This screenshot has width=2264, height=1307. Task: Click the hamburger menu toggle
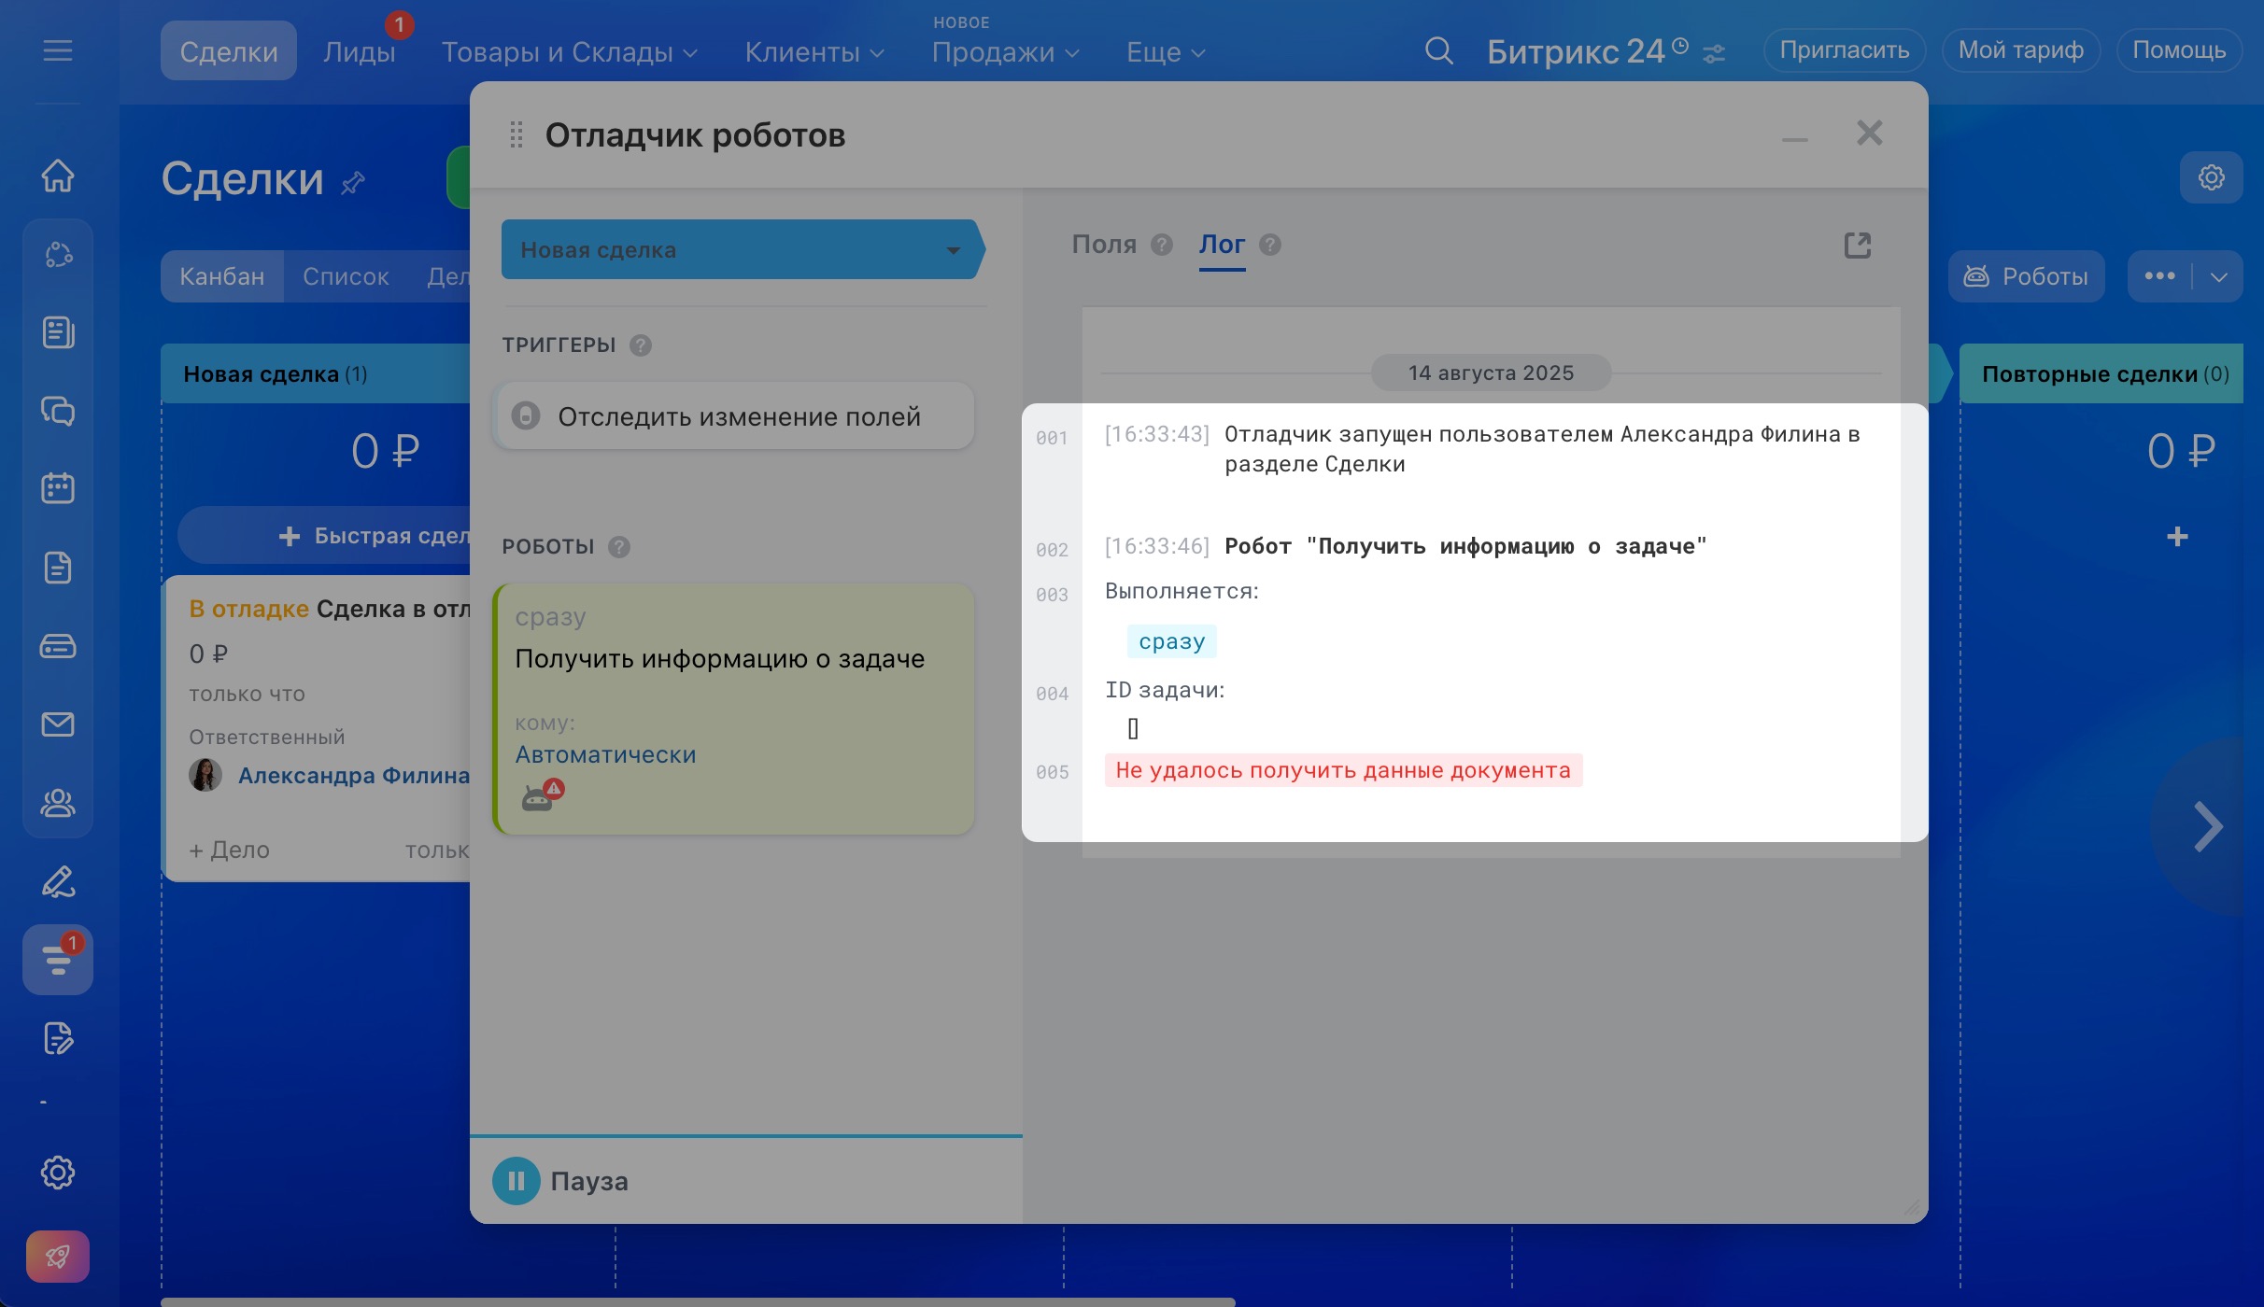pos(58,50)
